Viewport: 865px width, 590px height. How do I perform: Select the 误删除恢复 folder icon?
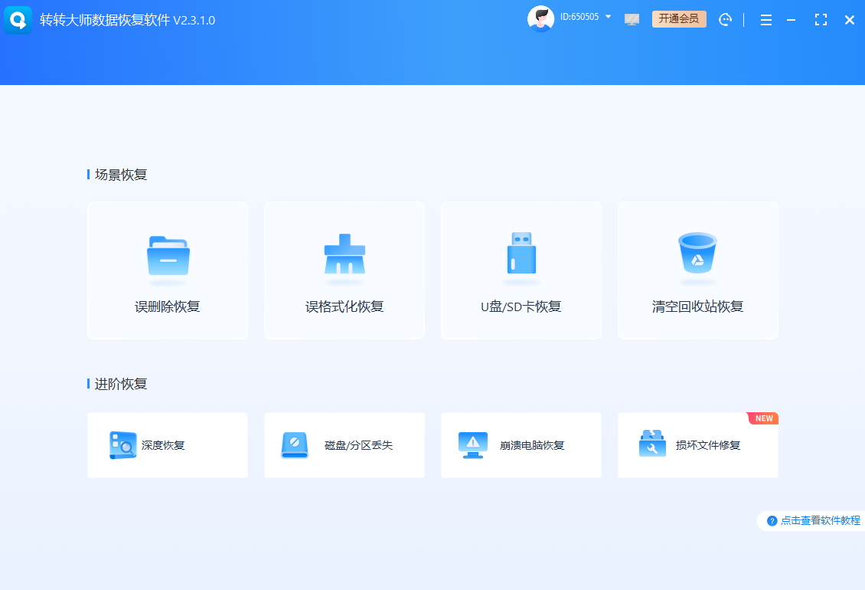168,256
